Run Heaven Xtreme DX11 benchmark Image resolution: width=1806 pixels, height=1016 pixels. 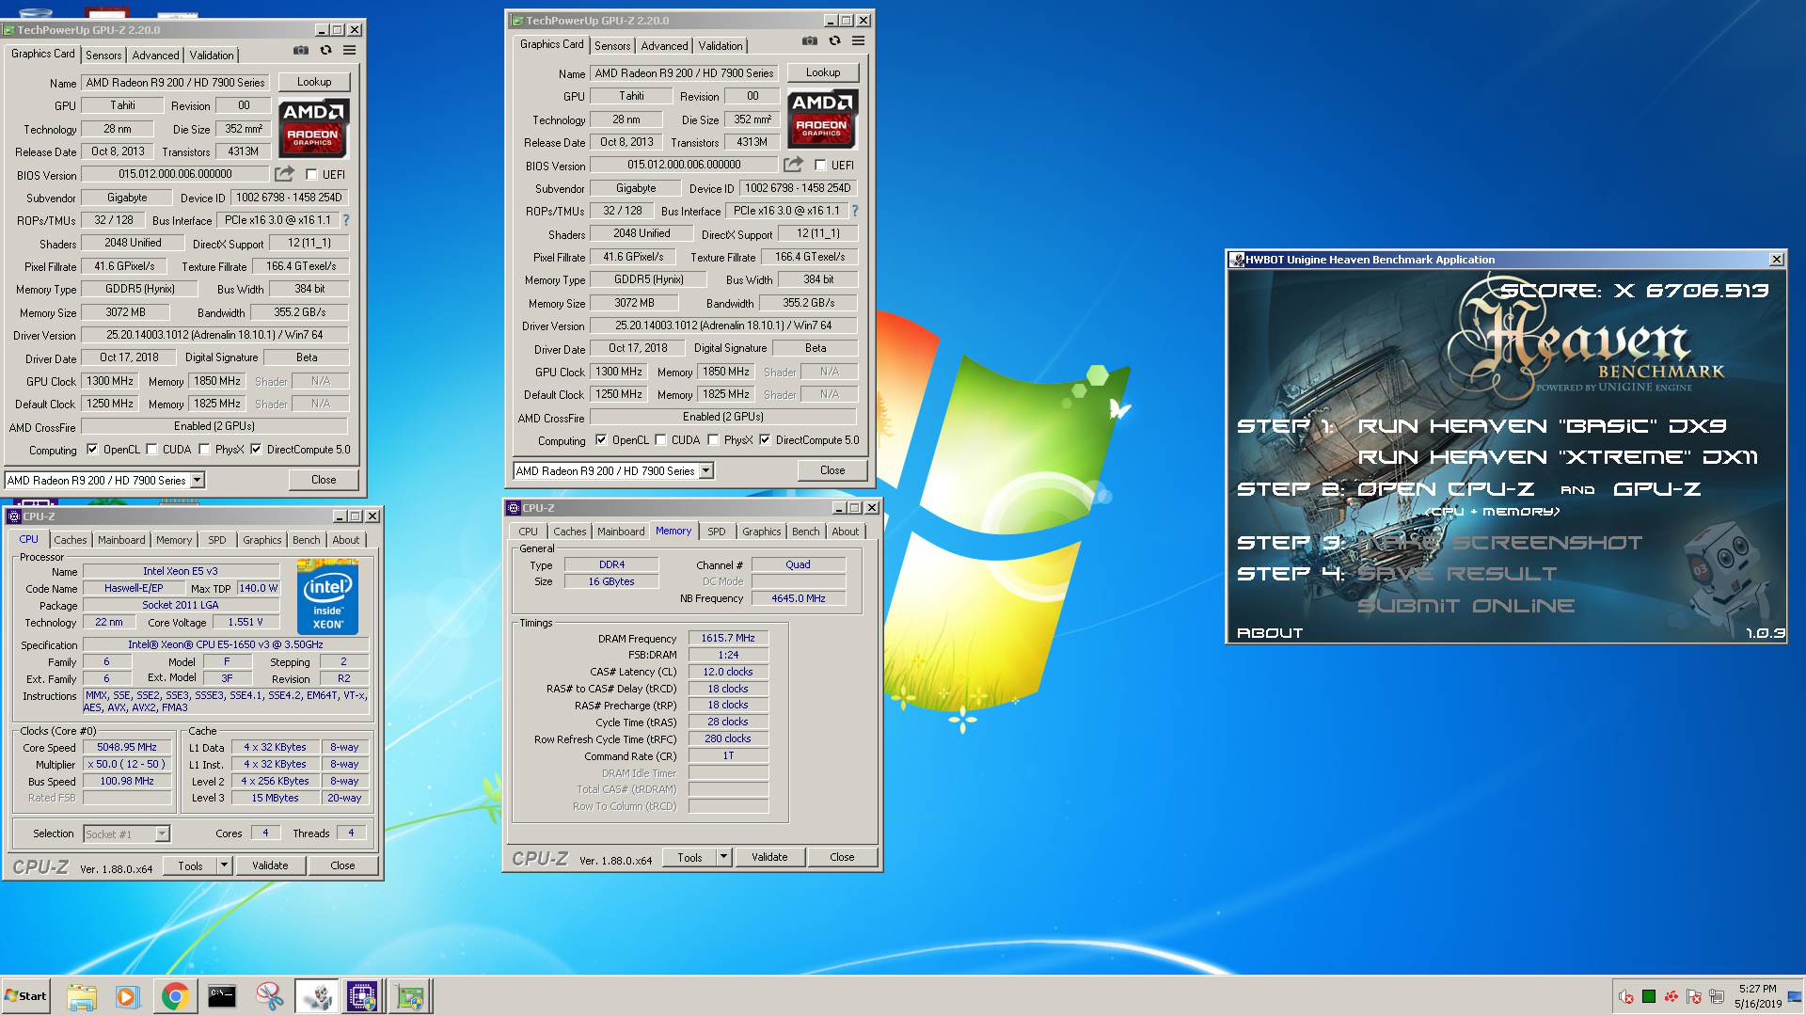[1558, 457]
